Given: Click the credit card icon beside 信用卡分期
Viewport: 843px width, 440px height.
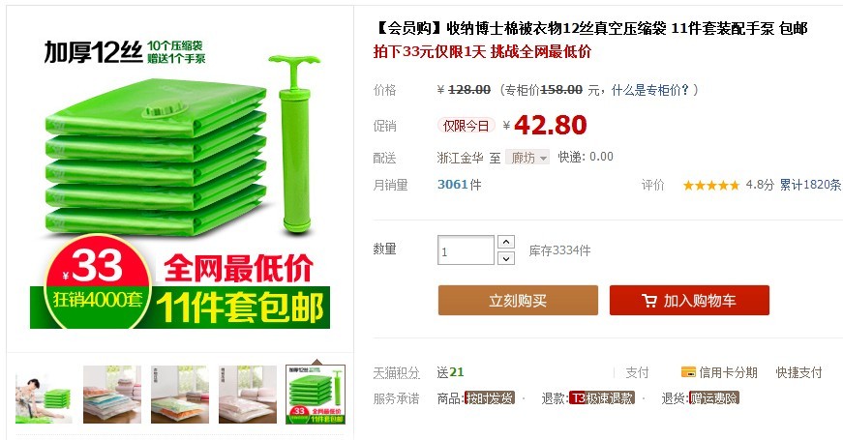Looking at the screenshot, I should [x=688, y=371].
